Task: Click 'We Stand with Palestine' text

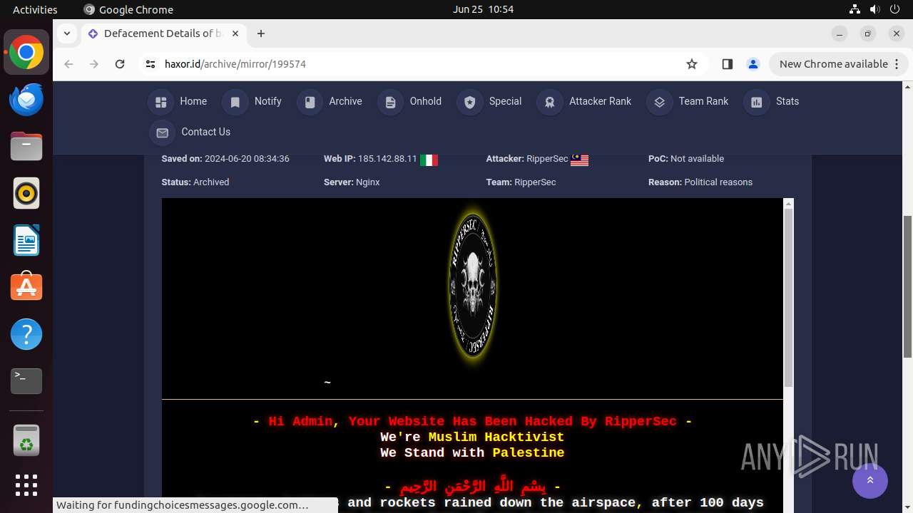Action: [472, 453]
